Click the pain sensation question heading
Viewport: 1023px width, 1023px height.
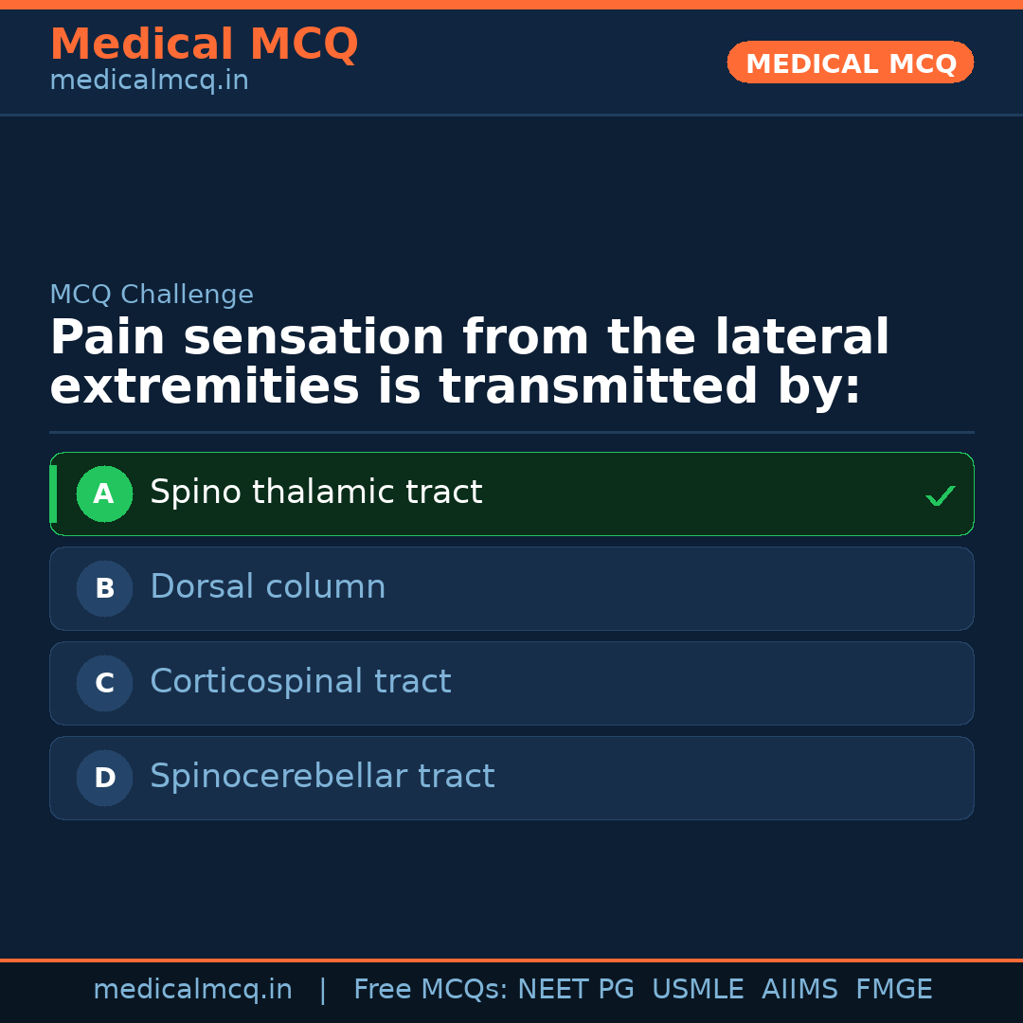[469, 363]
